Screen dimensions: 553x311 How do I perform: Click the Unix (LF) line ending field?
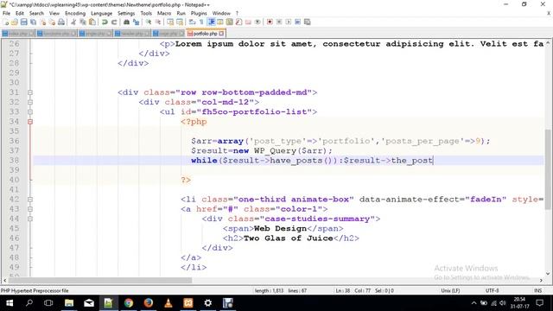click(450, 290)
